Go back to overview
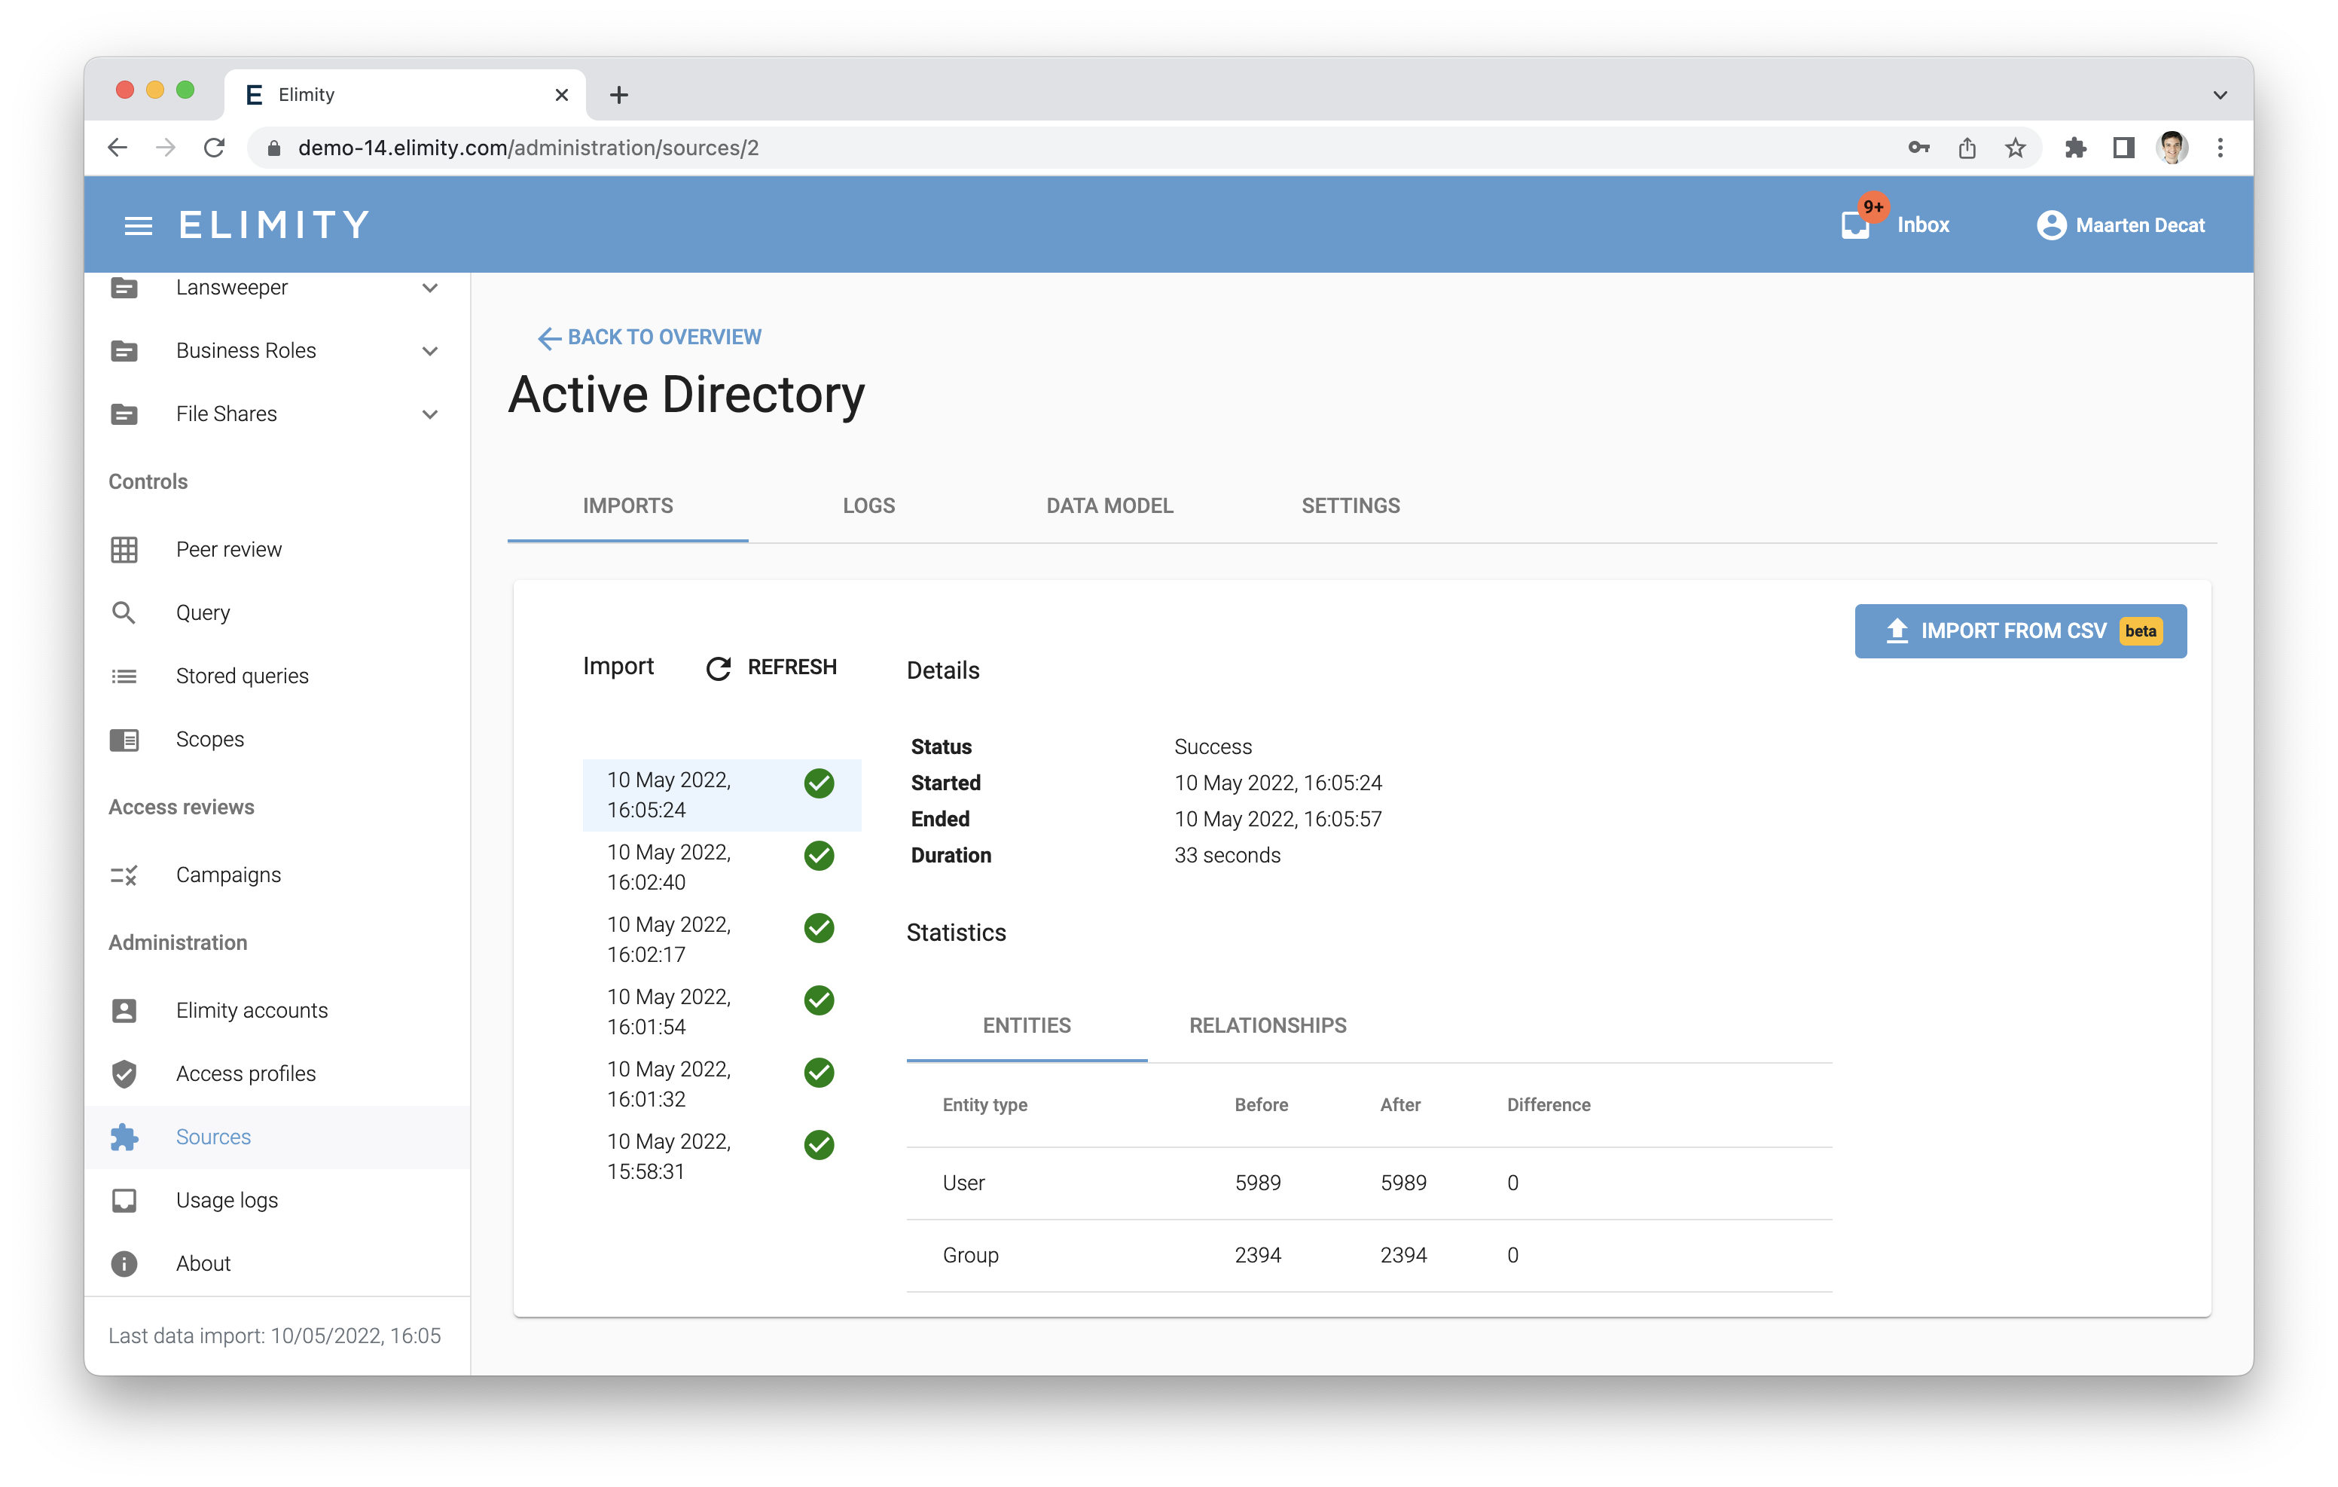The height and width of the screenshot is (1487, 2338). (649, 337)
